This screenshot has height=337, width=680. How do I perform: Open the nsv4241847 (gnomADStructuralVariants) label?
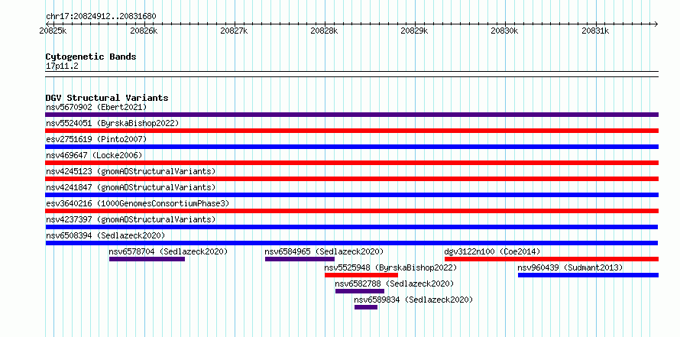(131, 187)
